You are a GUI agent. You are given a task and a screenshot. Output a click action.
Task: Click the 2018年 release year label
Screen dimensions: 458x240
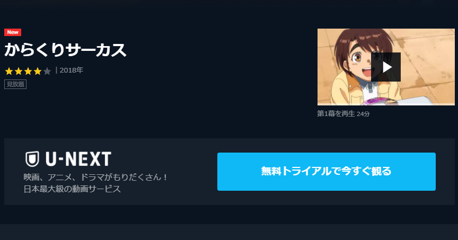[x=71, y=70]
